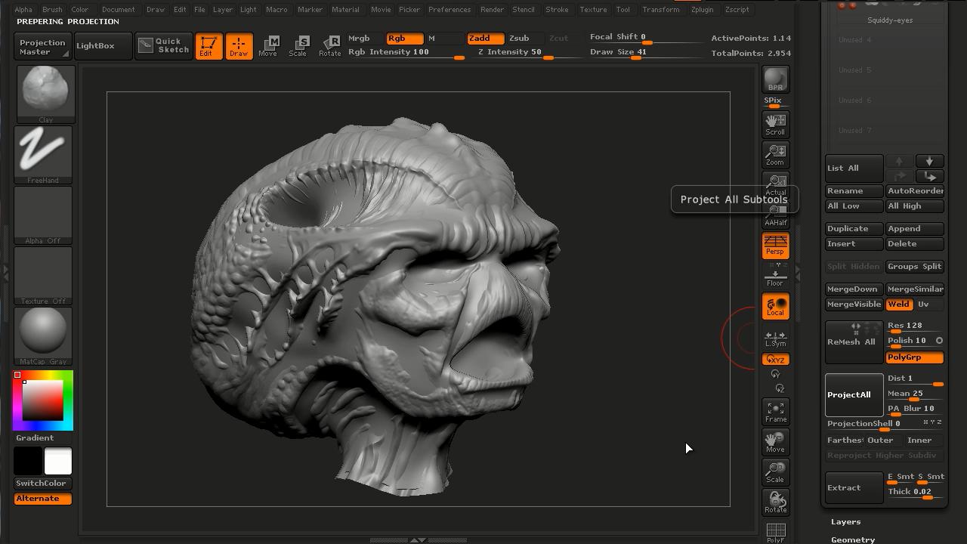Click the Frame view icon
967x544 pixels.
point(775,412)
